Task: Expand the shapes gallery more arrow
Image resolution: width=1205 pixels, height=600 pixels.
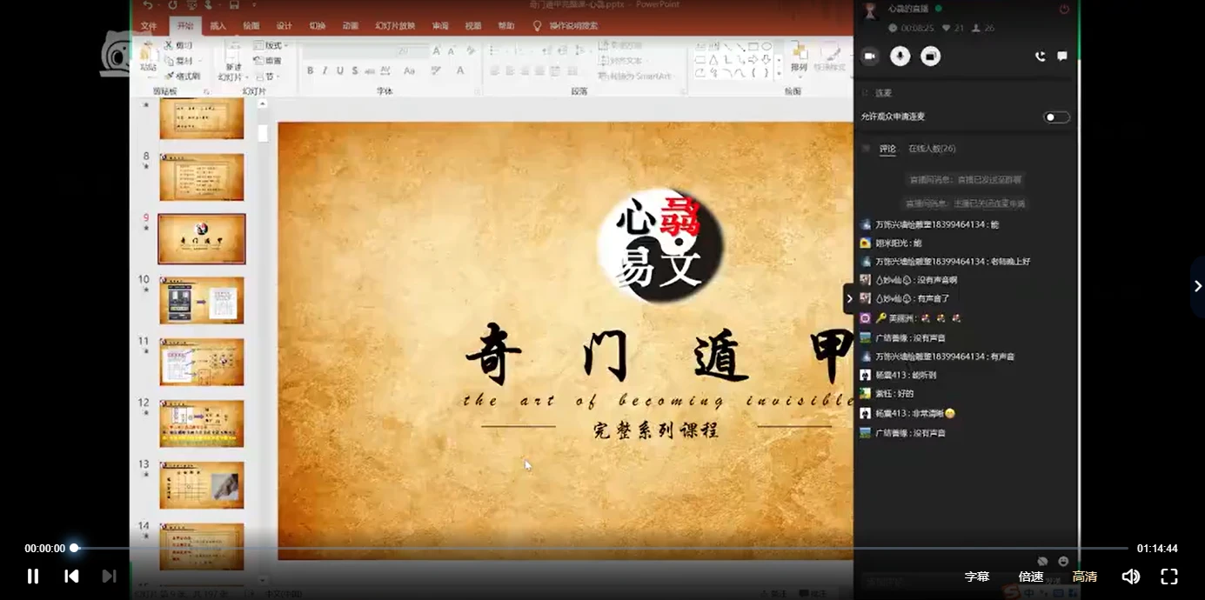Action: 779,73
